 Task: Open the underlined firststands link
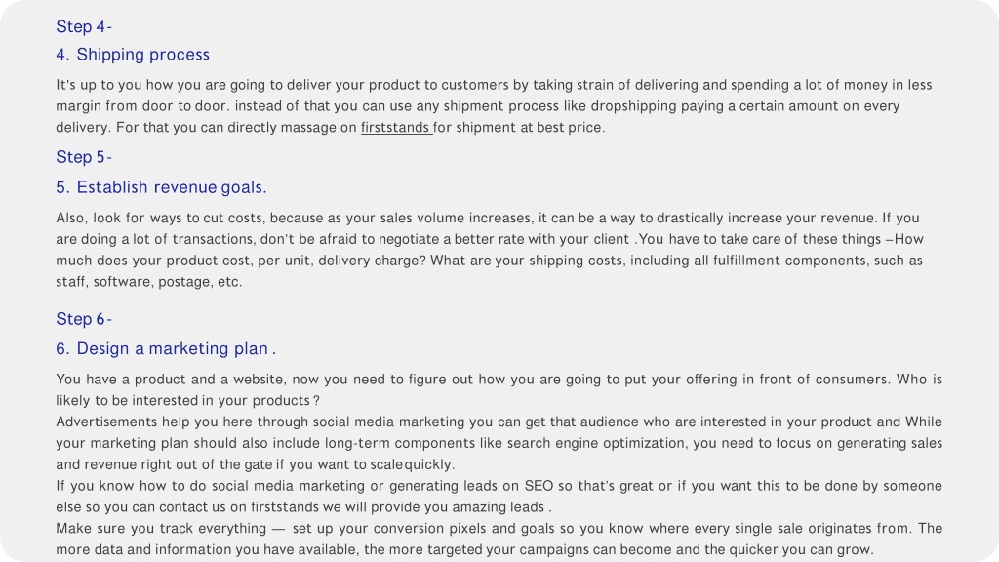396,128
